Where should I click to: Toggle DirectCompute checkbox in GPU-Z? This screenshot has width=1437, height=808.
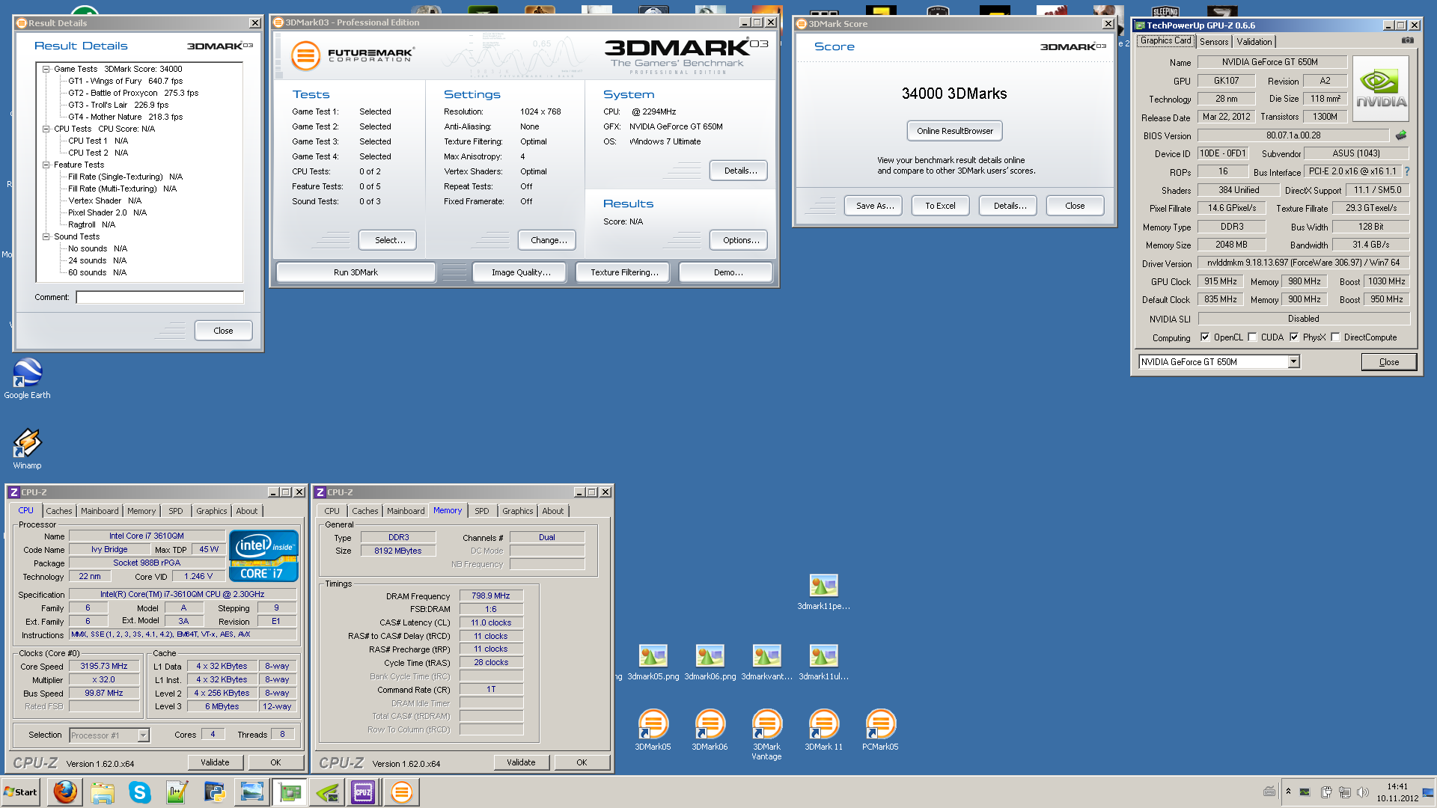(x=1335, y=337)
